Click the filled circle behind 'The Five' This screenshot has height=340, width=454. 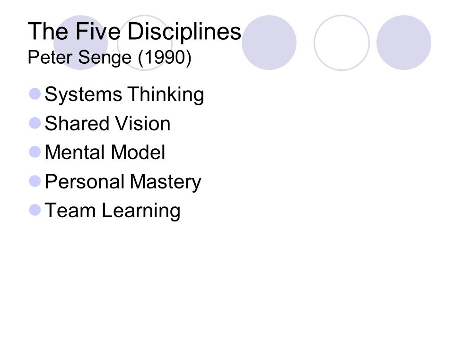[81, 42]
